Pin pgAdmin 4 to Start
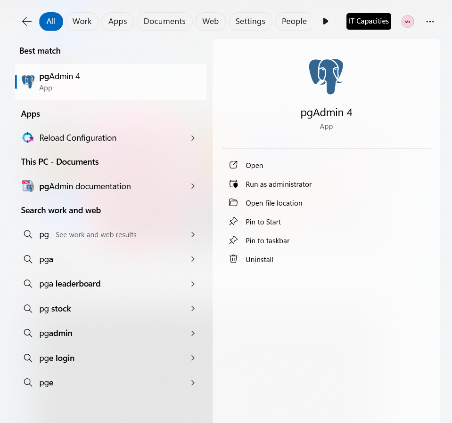This screenshot has height=423, width=452. pos(263,222)
